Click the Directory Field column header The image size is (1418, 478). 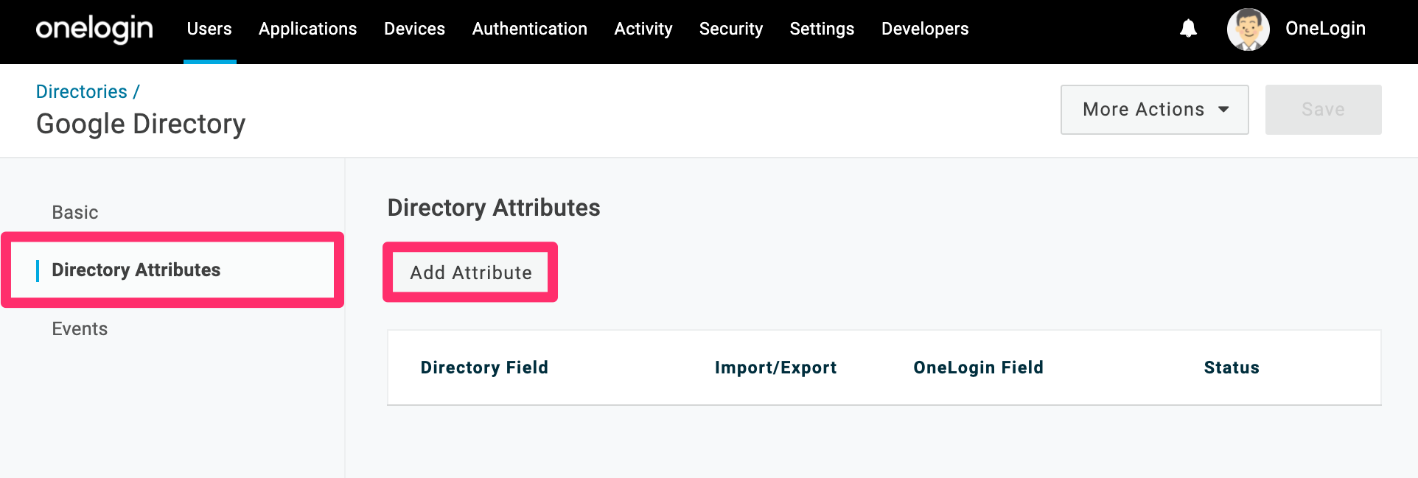pos(484,368)
